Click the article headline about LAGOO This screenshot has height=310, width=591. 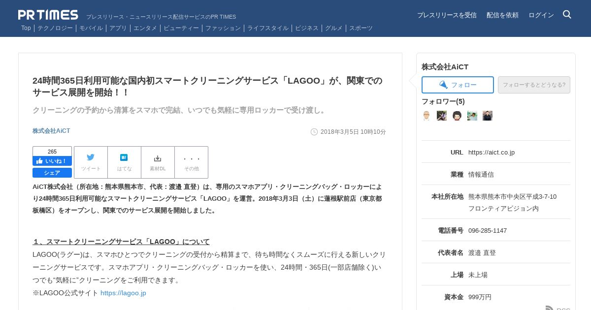[207, 87]
